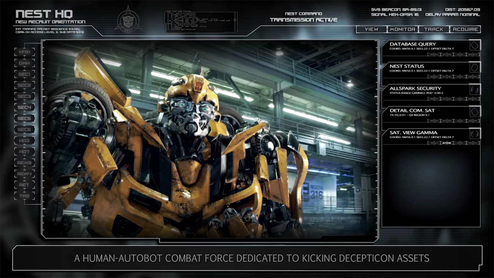Select the HQ7 sidebar channel
Screen dimensions: 494x278
[24, 152]
